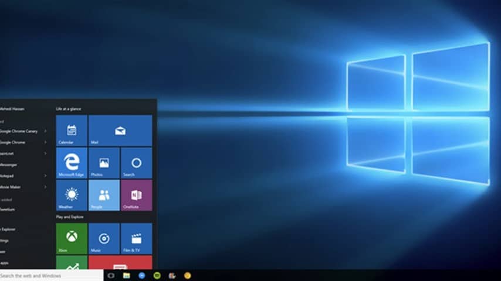Open the Film & TV tile
The height and width of the screenshot is (281, 501).
[137, 238]
